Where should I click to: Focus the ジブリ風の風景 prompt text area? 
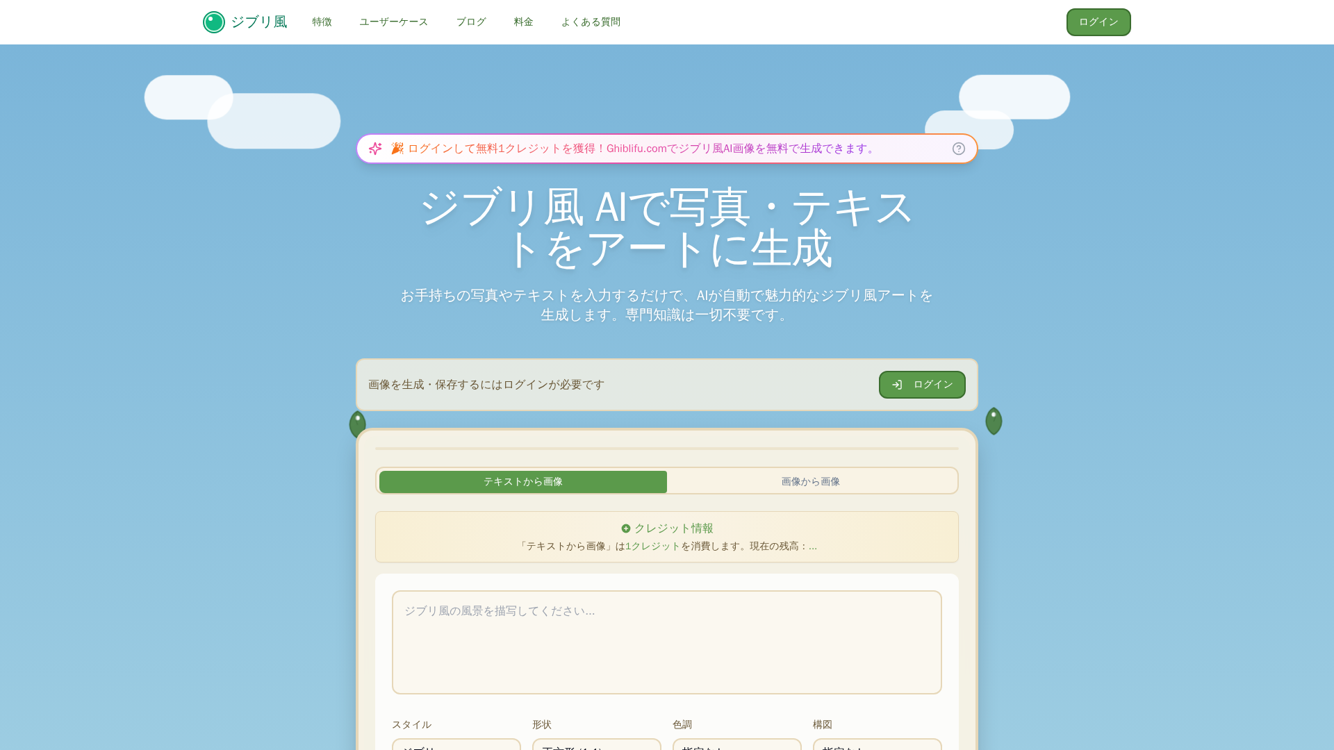click(666, 642)
